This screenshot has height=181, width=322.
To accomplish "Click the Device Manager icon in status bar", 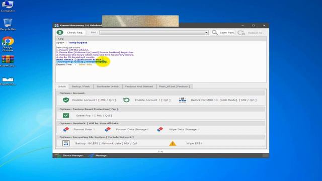I will [58, 155].
